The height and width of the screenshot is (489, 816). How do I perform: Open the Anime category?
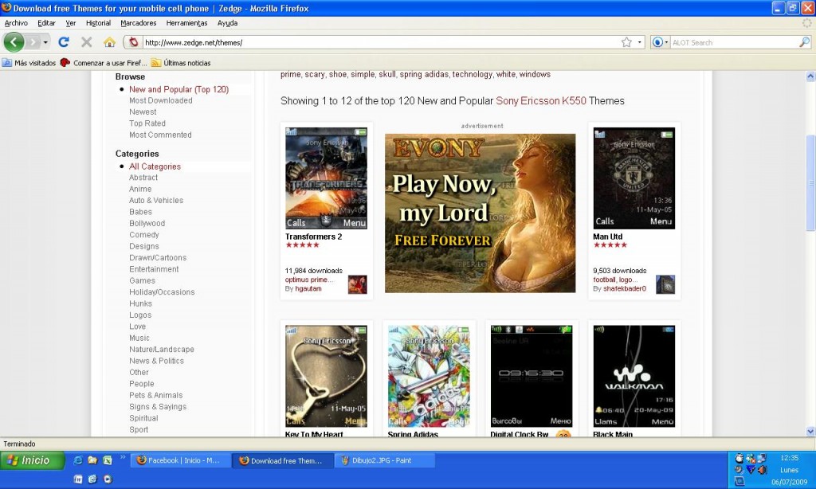(x=140, y=189)
